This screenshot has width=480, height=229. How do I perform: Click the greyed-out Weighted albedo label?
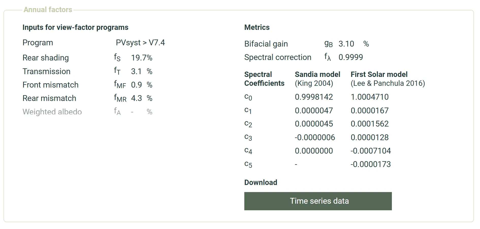tap(52, 112)
